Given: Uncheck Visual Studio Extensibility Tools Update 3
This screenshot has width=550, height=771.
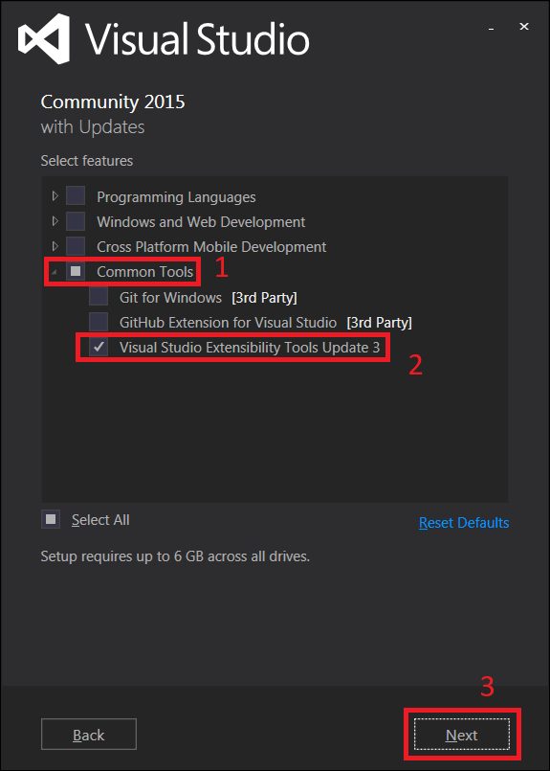Looking at the screenshot, I should point(99,347).
